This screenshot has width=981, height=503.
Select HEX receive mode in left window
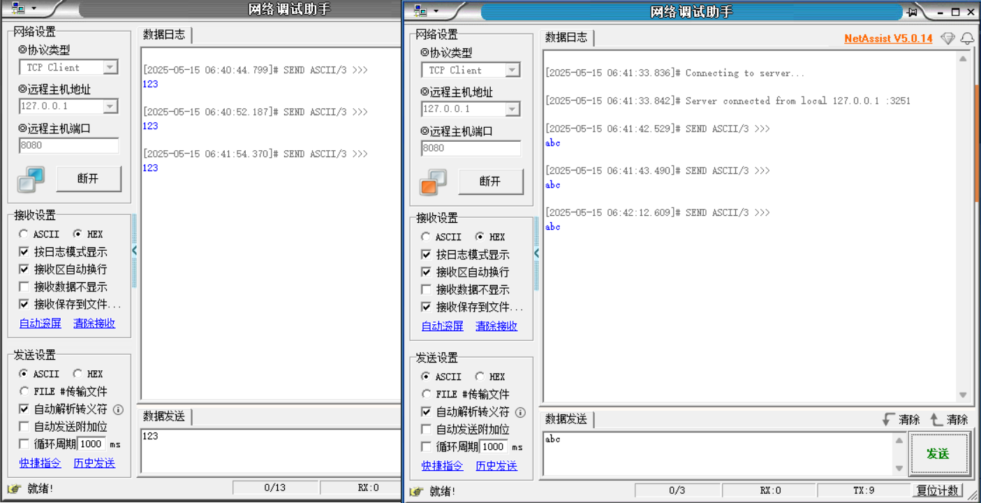(77, 234)
